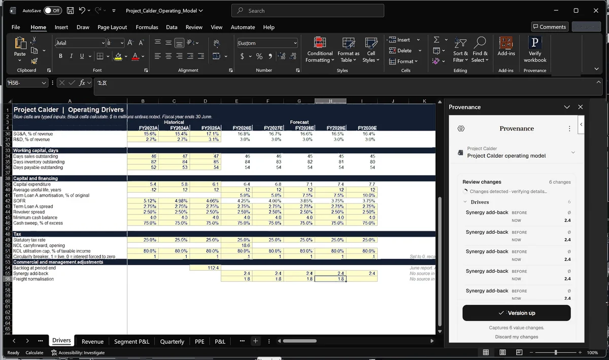
Task: Open Sort & Filter menu
Action: (x=461, y=50)
